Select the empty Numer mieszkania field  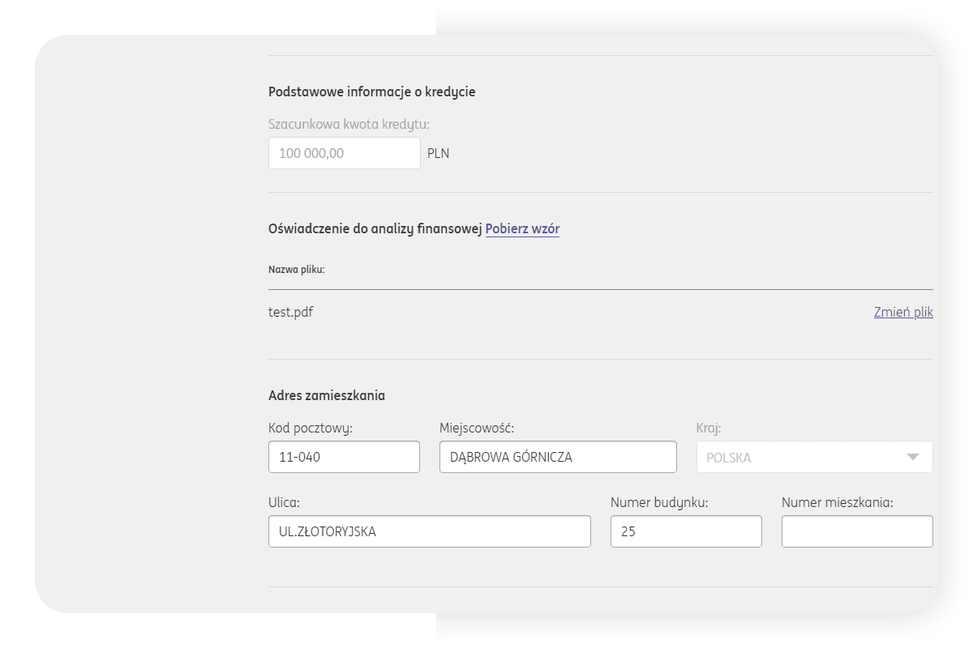click(856, 531)
